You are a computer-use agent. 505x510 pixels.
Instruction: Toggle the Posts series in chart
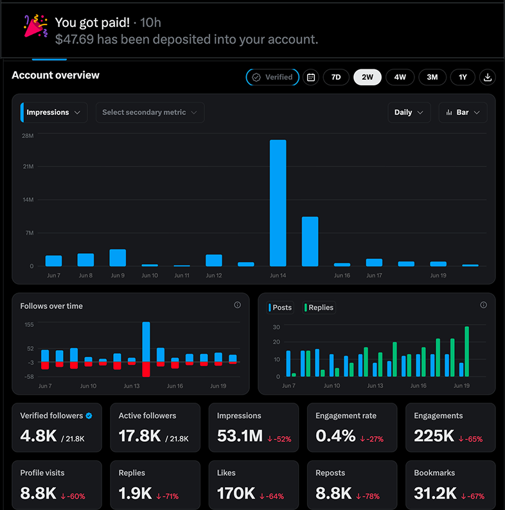[x=280, y=308]
